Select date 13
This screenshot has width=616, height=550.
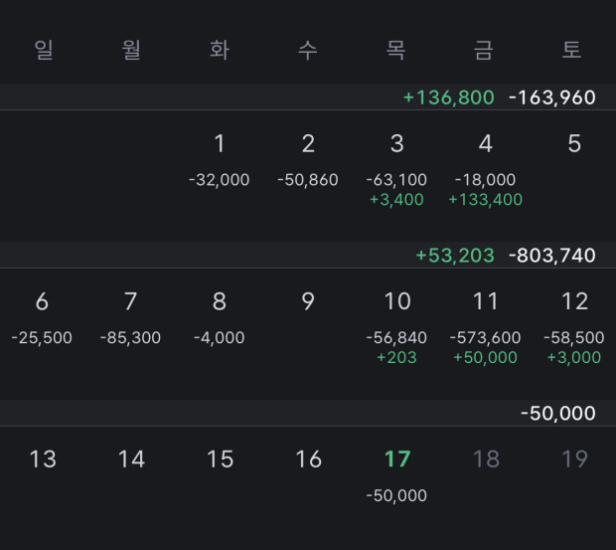42,459
